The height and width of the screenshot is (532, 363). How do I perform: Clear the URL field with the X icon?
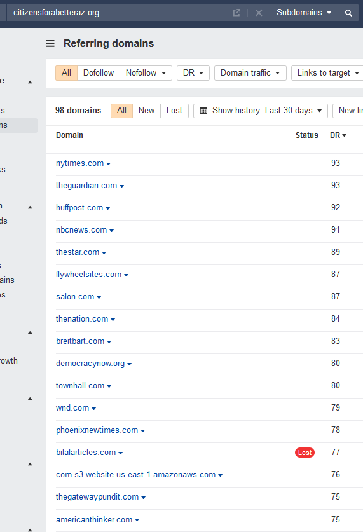[x=259, y=13]
